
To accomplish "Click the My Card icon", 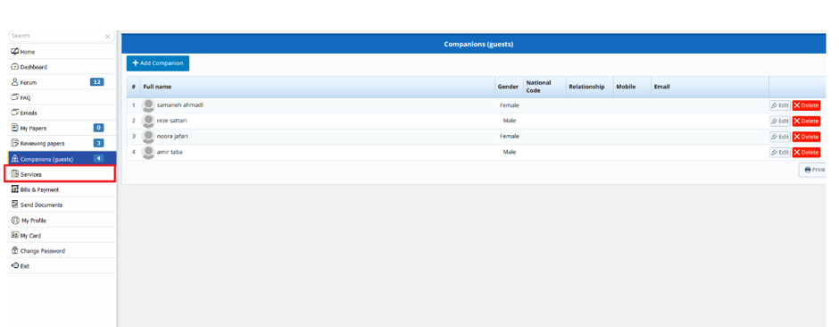I will pyautogui.click(x=15, y=236).
